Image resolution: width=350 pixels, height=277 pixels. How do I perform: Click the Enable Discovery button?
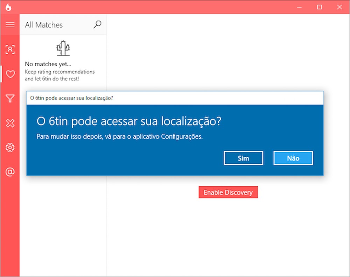pos(228,192)
